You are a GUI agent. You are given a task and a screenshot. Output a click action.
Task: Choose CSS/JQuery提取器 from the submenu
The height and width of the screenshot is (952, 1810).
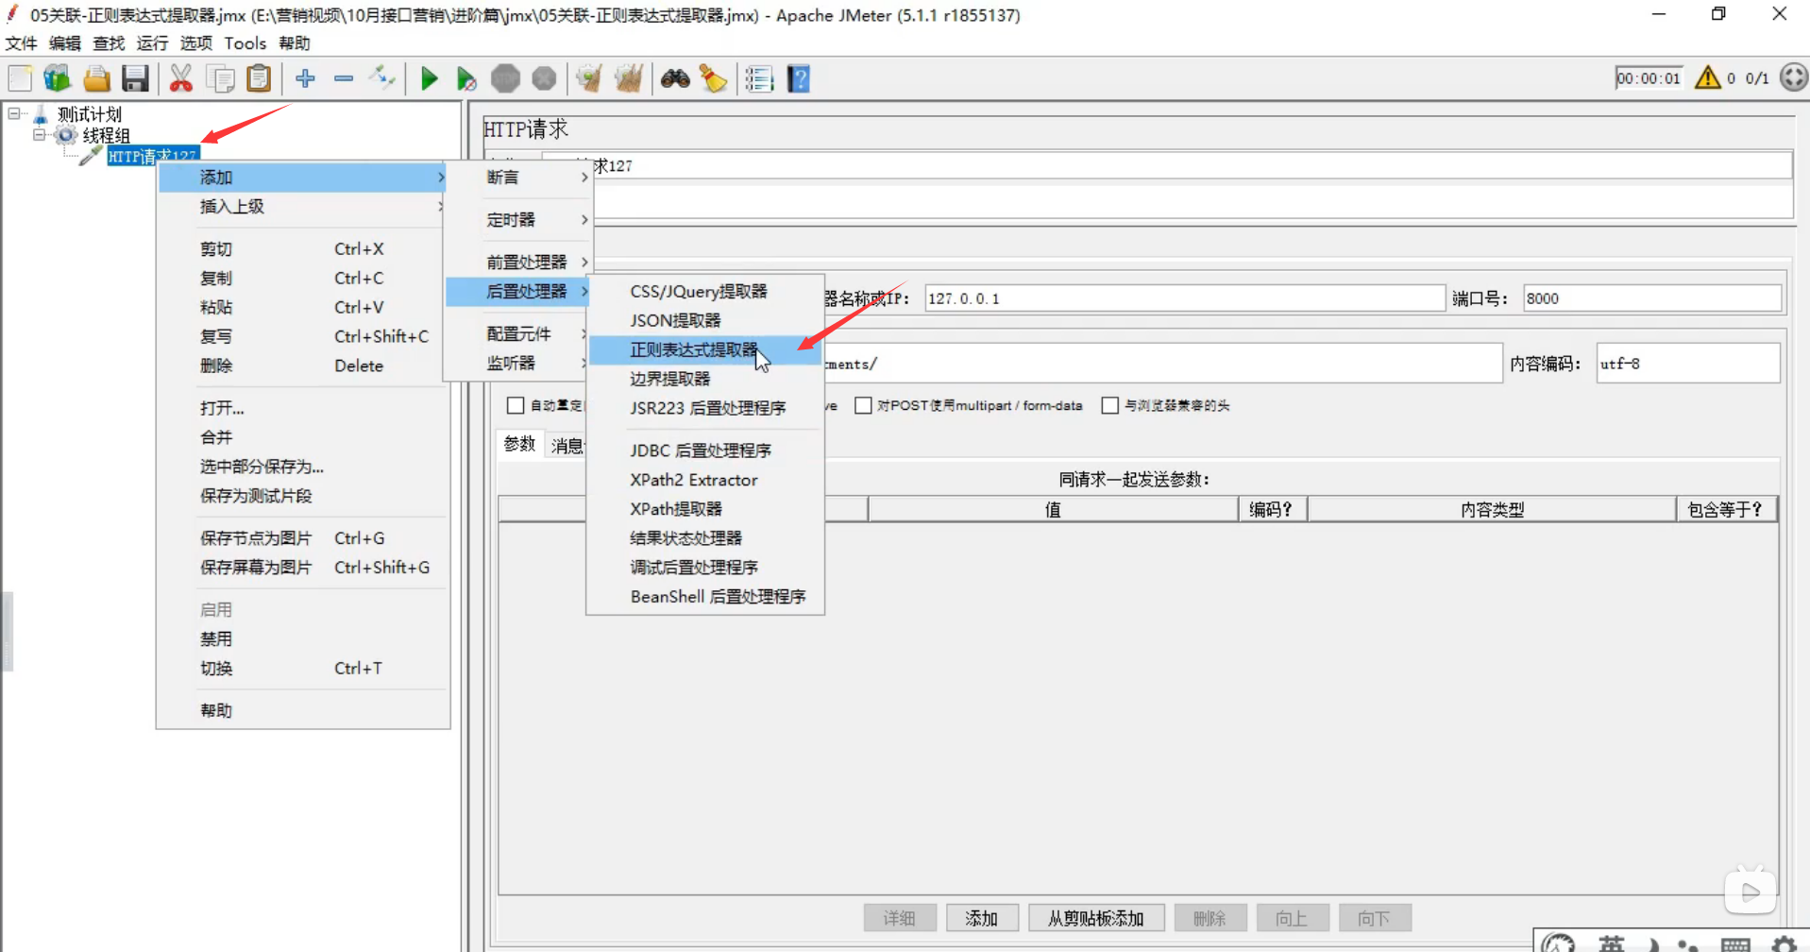[705, 291]
